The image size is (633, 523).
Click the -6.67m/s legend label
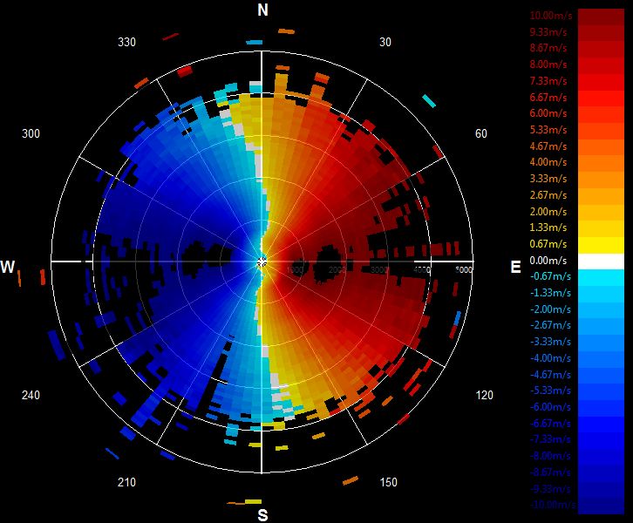pos(550,424)
